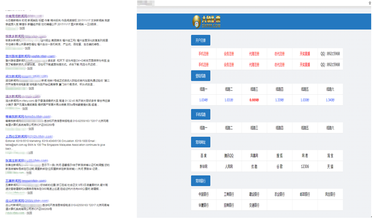Select 线路五 under 登陆线路
Viewport: 372px width, 221px height.
(x=305, y=89)
